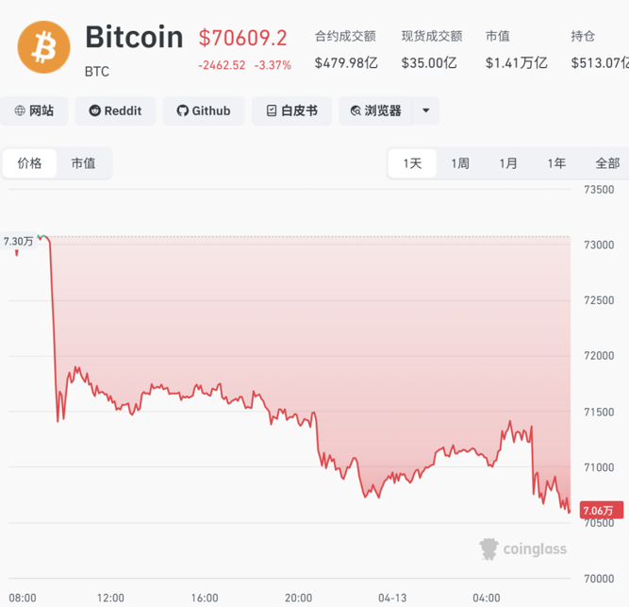The width and height of the screenshot is (629, 607).
Task: Select the 1月 time range
Action: [x=508, y=163]
